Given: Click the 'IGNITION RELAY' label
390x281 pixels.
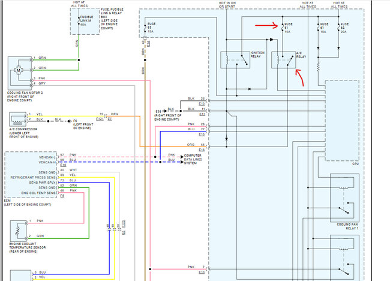Looking at the screenshot, I should point(257,55).
